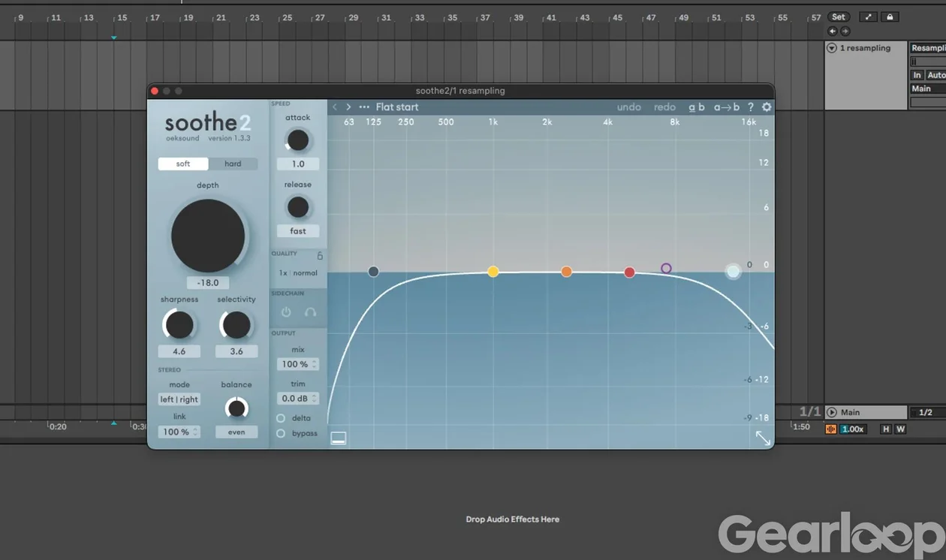This screenshot has width=946, height=560.
Task: Click redo in soothe2
Action: click(664, 107)
